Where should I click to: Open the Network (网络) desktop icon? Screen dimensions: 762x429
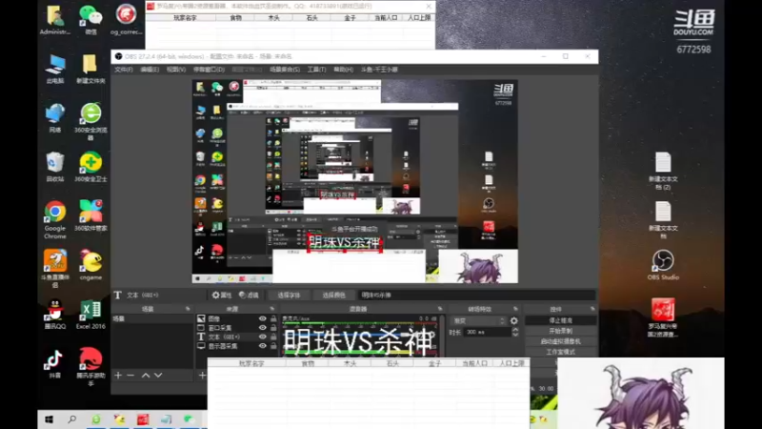55,117
